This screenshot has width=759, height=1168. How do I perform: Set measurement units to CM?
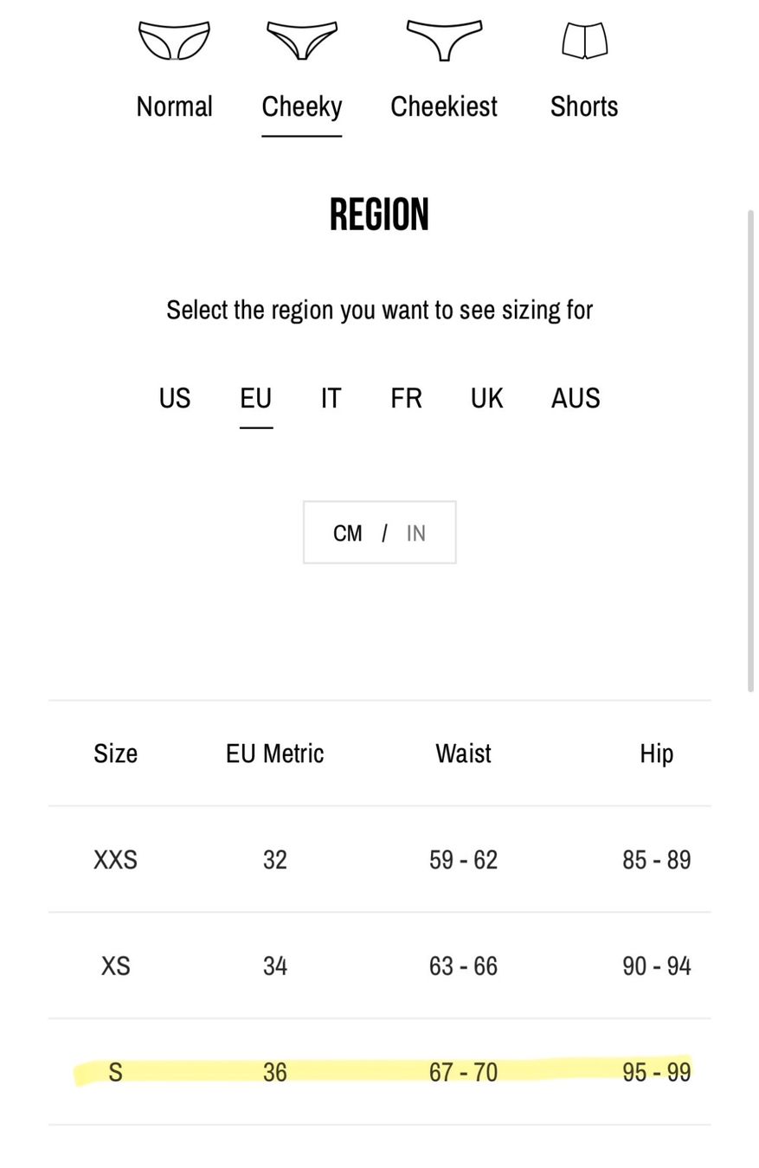tap(347, 533)
